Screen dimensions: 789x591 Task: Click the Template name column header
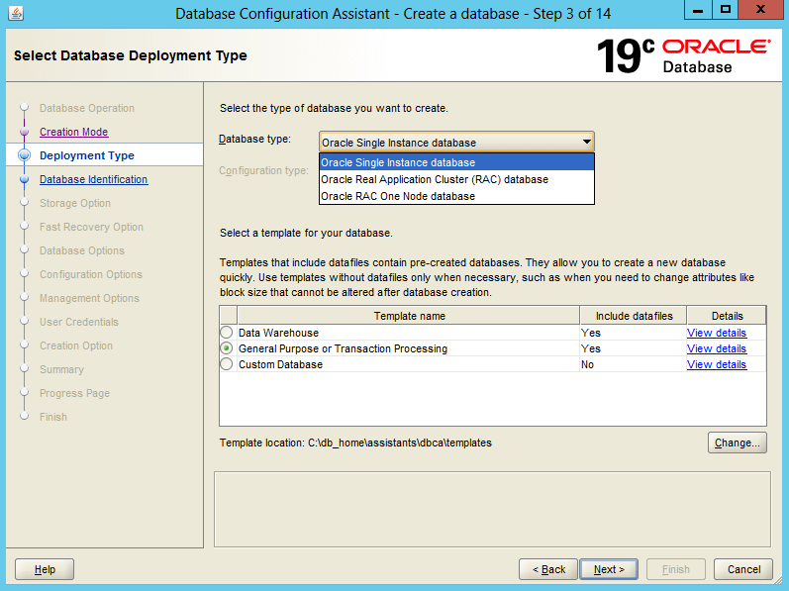click(x=409, y=316)
